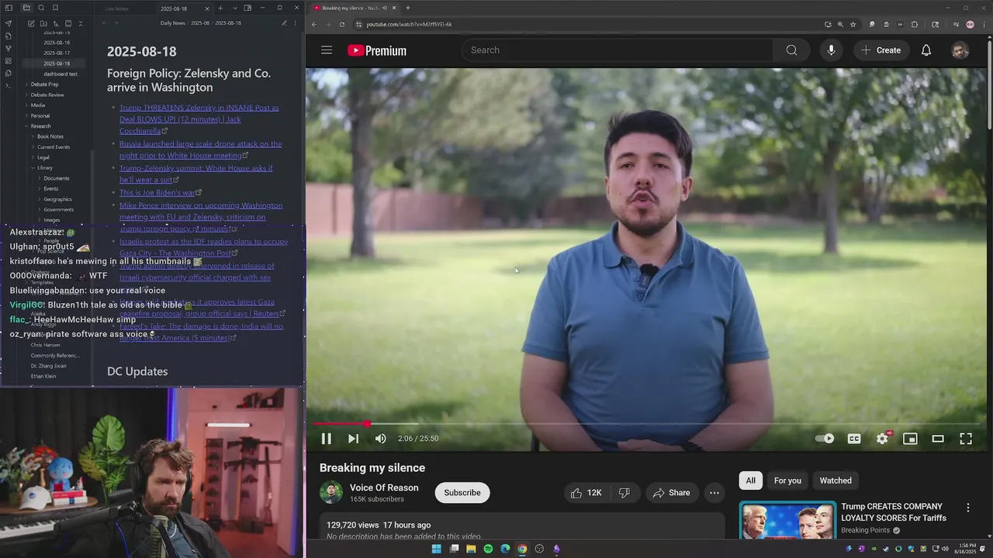Open YouTube notifications bell
993x558 pixels.
926,50
